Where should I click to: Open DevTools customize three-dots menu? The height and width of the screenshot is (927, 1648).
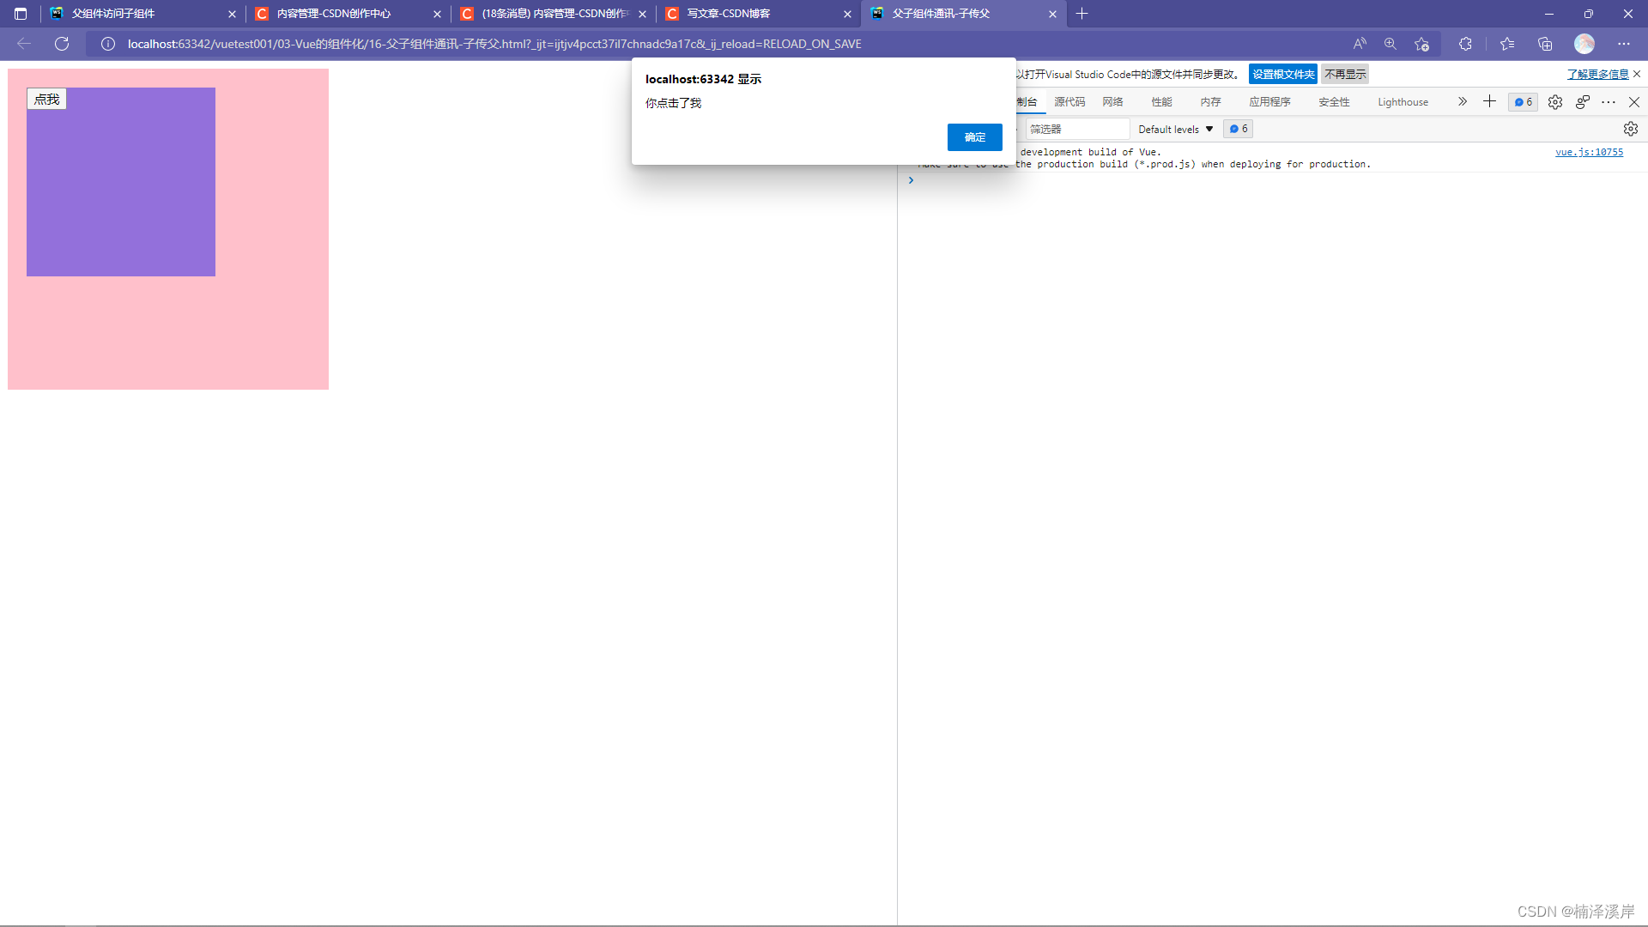pos(1609,102)
